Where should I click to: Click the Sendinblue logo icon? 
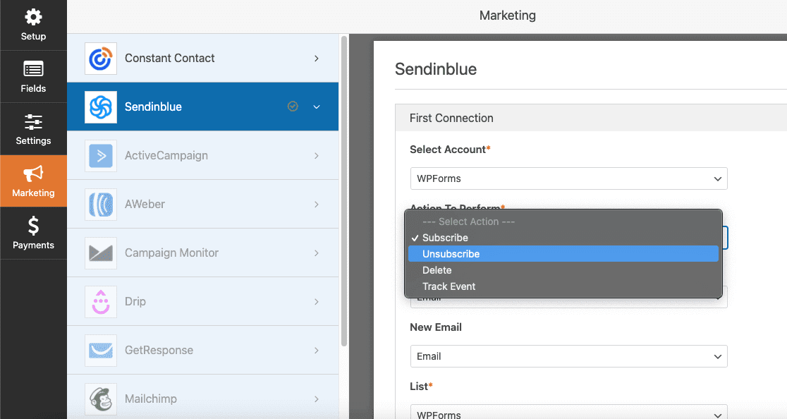100,107
